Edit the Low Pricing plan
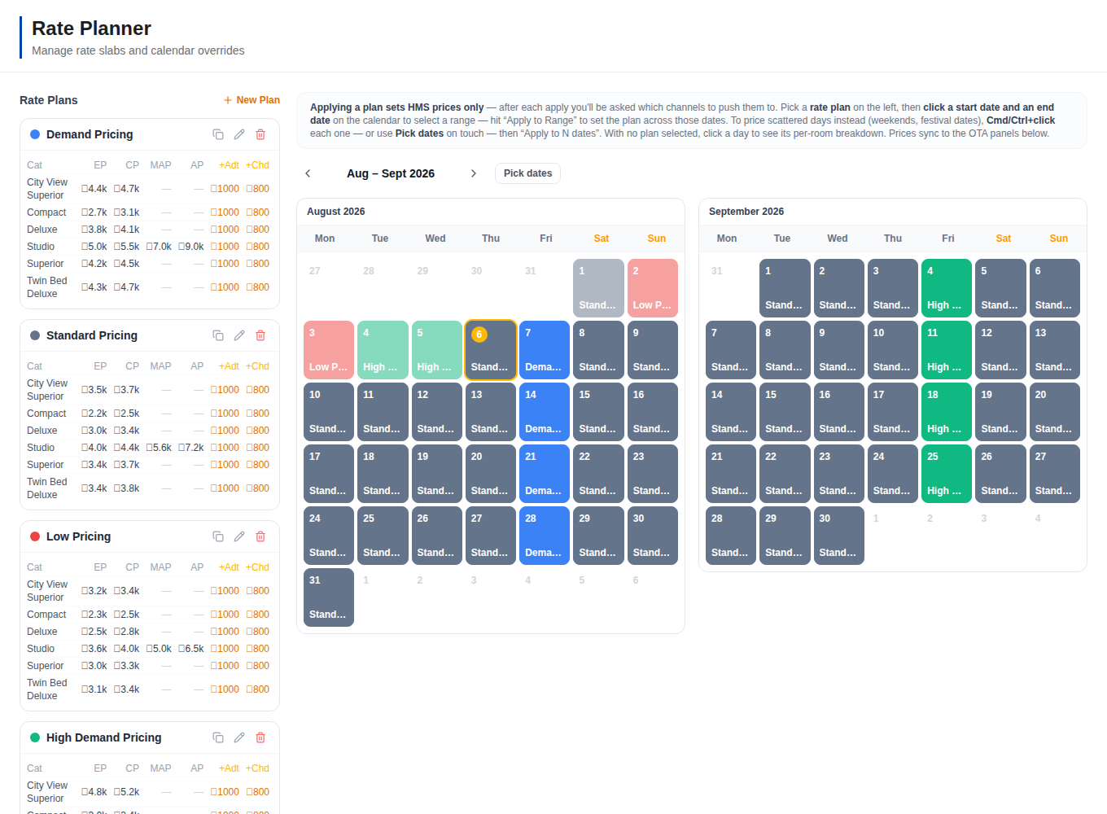Viewport: 1107px width, 814px height. 239,536
